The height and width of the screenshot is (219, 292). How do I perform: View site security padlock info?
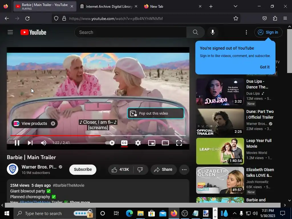(64, 18)
